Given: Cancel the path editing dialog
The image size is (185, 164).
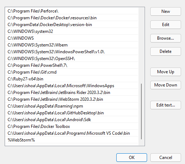Looking at the screenshot, I should [x=166, y=158].
